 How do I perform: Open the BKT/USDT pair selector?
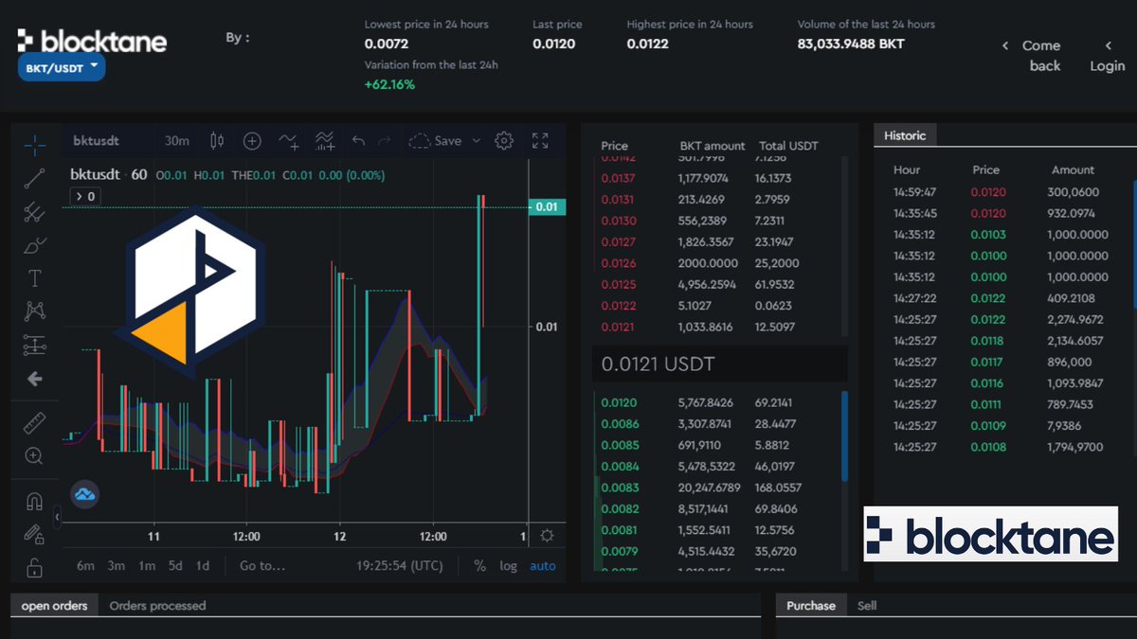61,66
